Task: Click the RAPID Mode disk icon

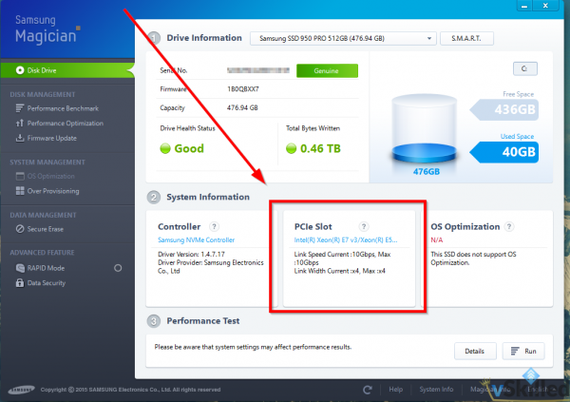Action: (20, 268)
